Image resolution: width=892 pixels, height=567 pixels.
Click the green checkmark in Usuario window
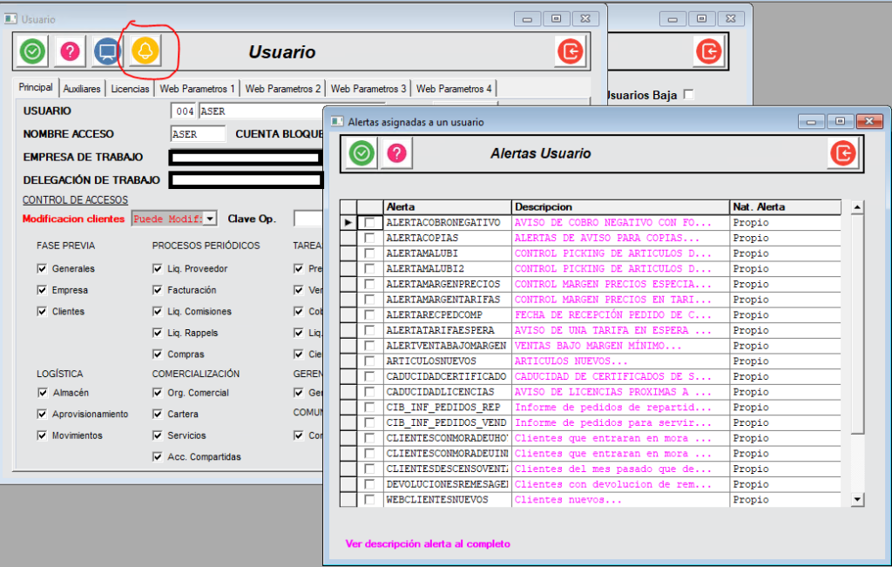pyautogui.click(x=32, y=52)
